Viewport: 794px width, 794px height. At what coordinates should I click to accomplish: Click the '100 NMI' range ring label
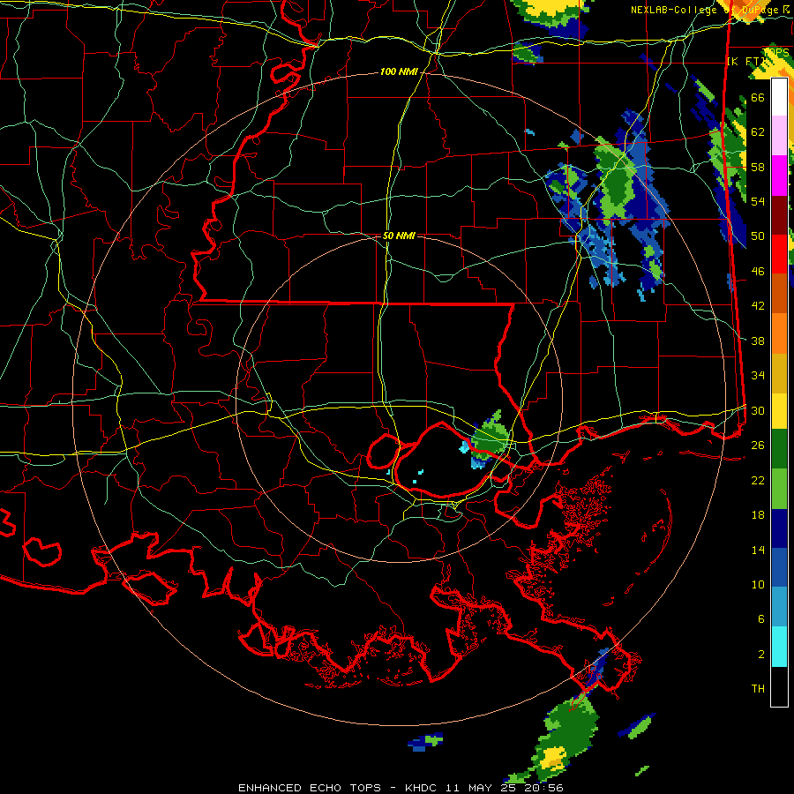(399, 72)
